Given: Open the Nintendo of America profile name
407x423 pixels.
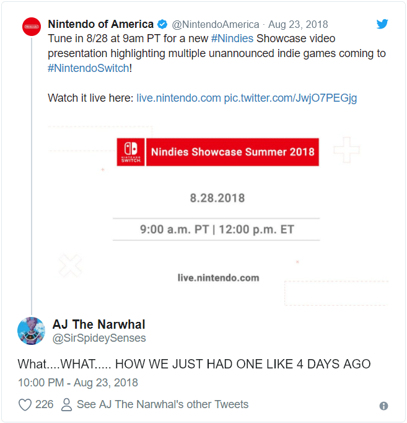Looking at the screenshot, I should tap(100, 25).
